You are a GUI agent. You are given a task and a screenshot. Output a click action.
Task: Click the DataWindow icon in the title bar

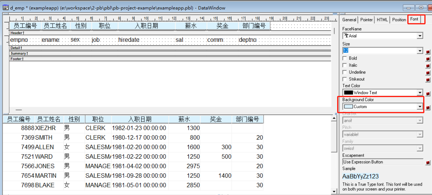point(5,7)
